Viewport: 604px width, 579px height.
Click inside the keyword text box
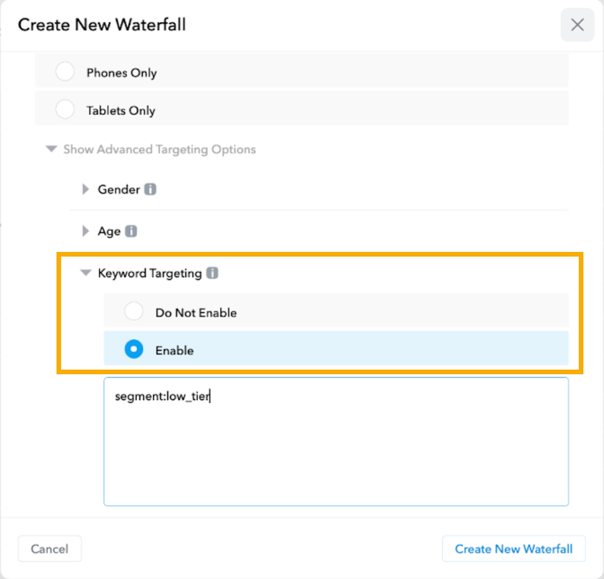coord(336,452)
